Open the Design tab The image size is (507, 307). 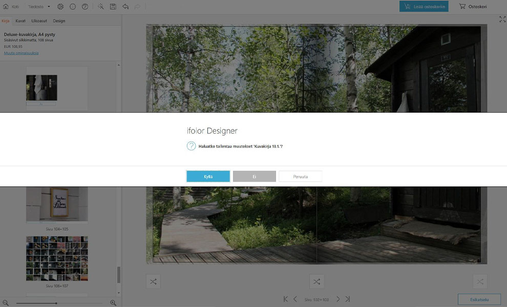59,21
